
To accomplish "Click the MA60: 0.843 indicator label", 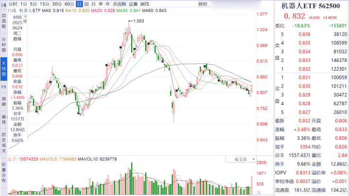I will click(x=154, y=11).
